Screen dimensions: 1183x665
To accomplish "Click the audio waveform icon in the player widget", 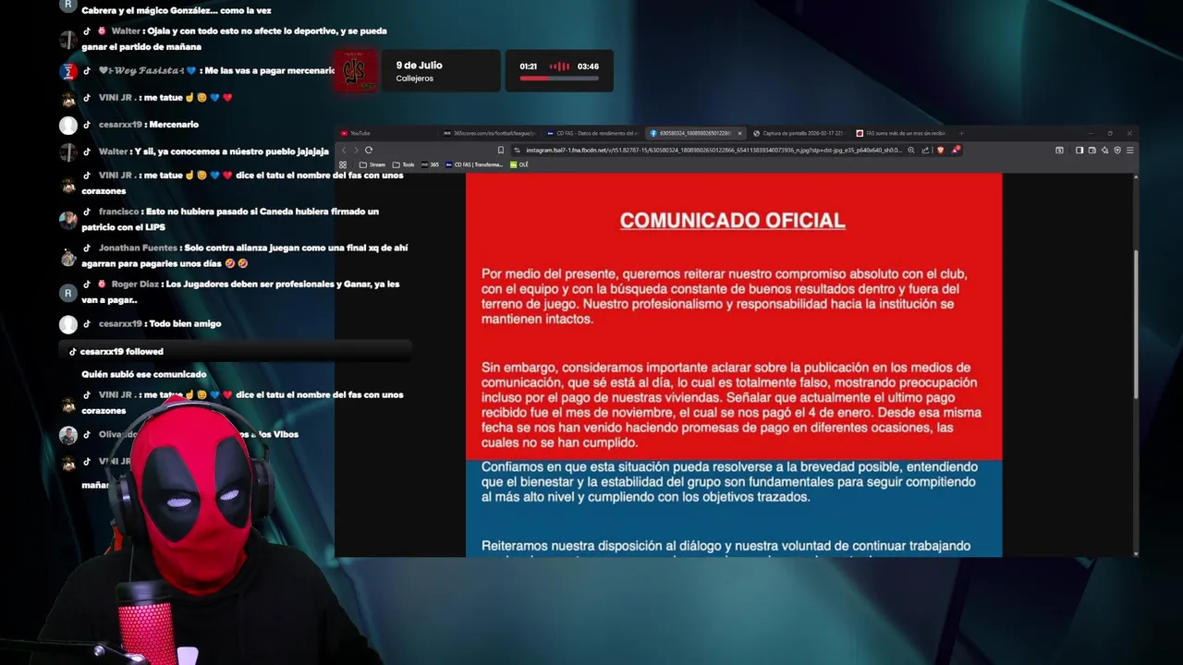I will click(559, 66).
